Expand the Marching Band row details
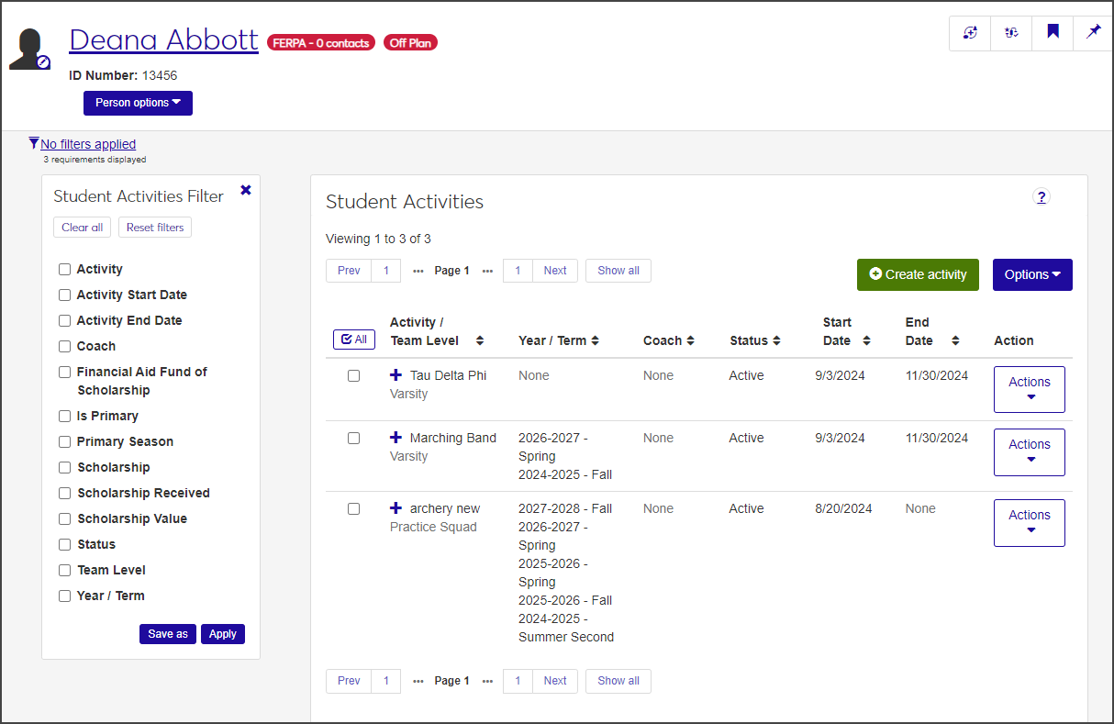Viewport: 1114px width, 724px height. pos(395,438)
